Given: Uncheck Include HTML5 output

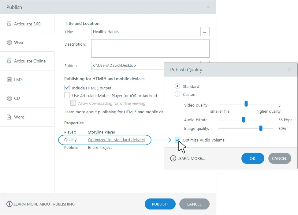Looking at the screenshot, I should (67, 88).
